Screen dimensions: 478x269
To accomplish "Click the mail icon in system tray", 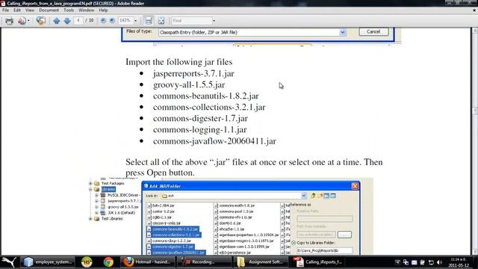I will click(414, 262).
